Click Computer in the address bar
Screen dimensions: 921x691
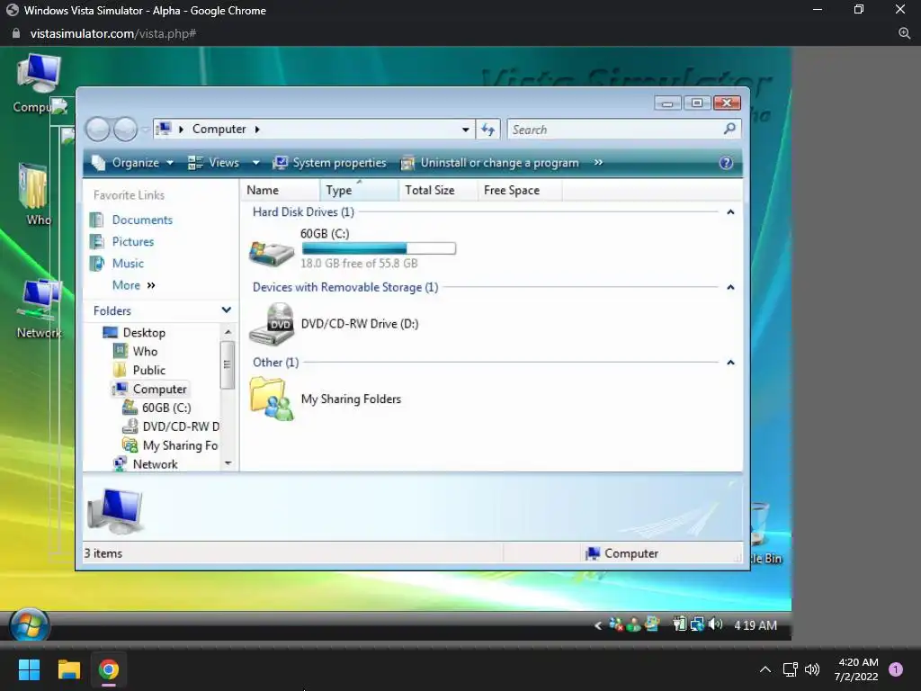[x=219, y=130]
